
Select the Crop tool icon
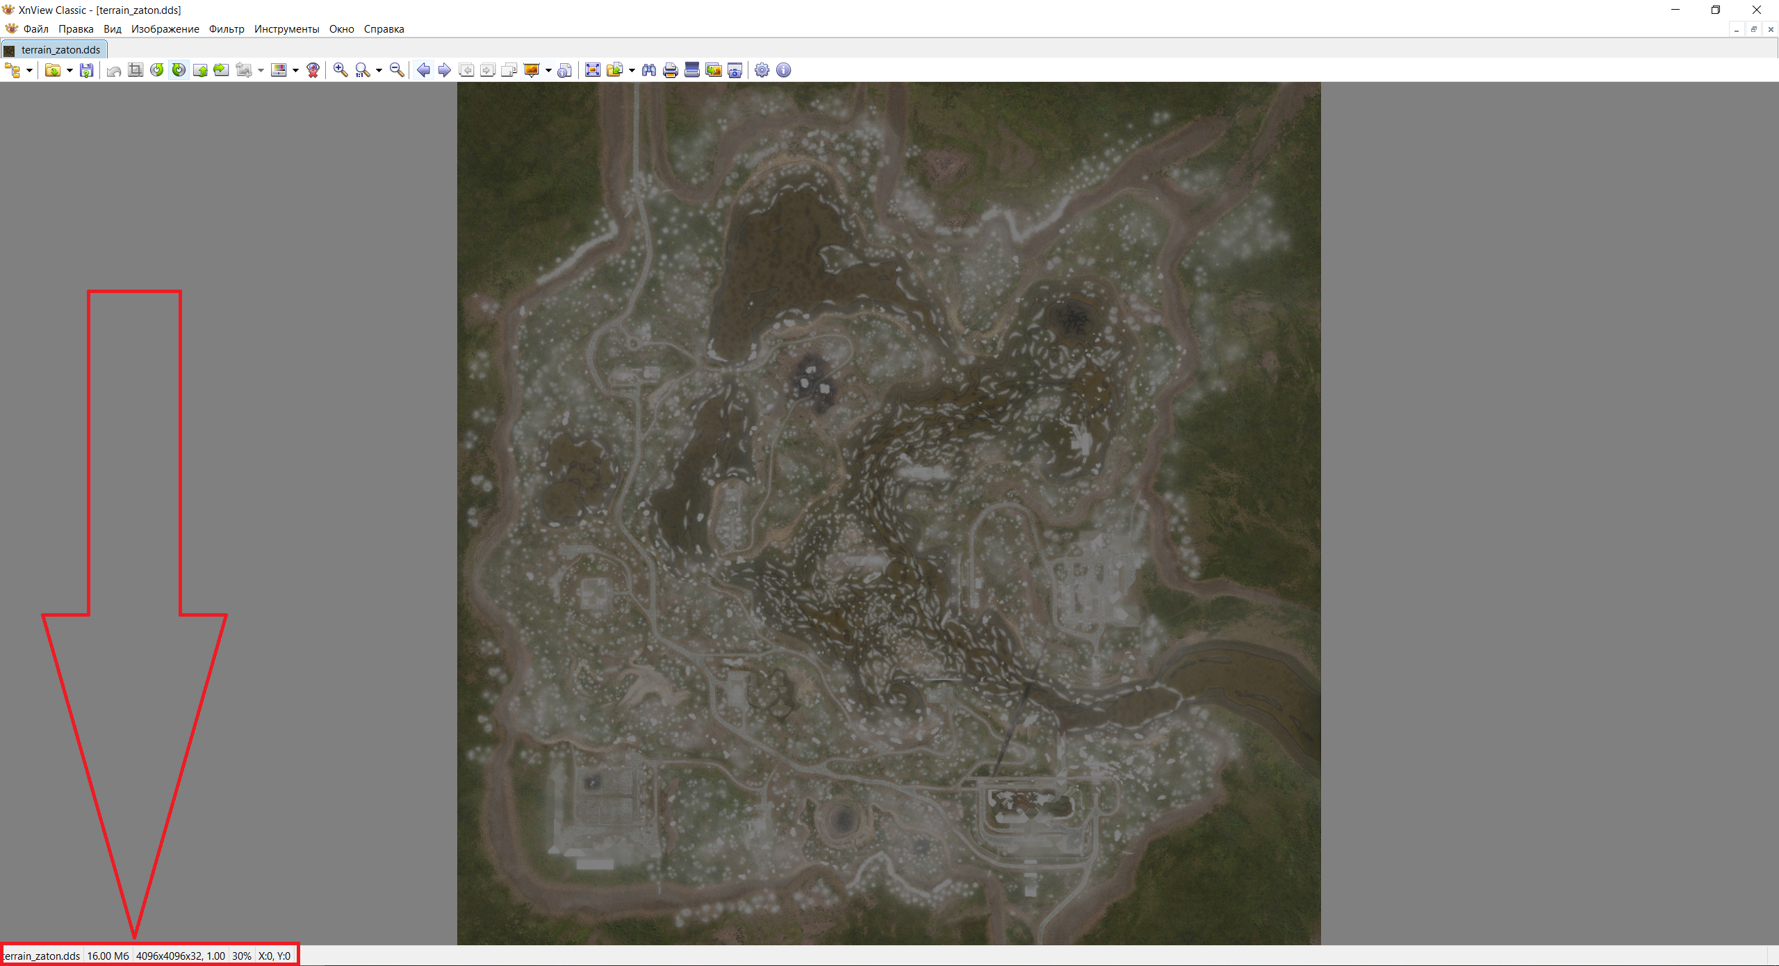tap(136, 70)
